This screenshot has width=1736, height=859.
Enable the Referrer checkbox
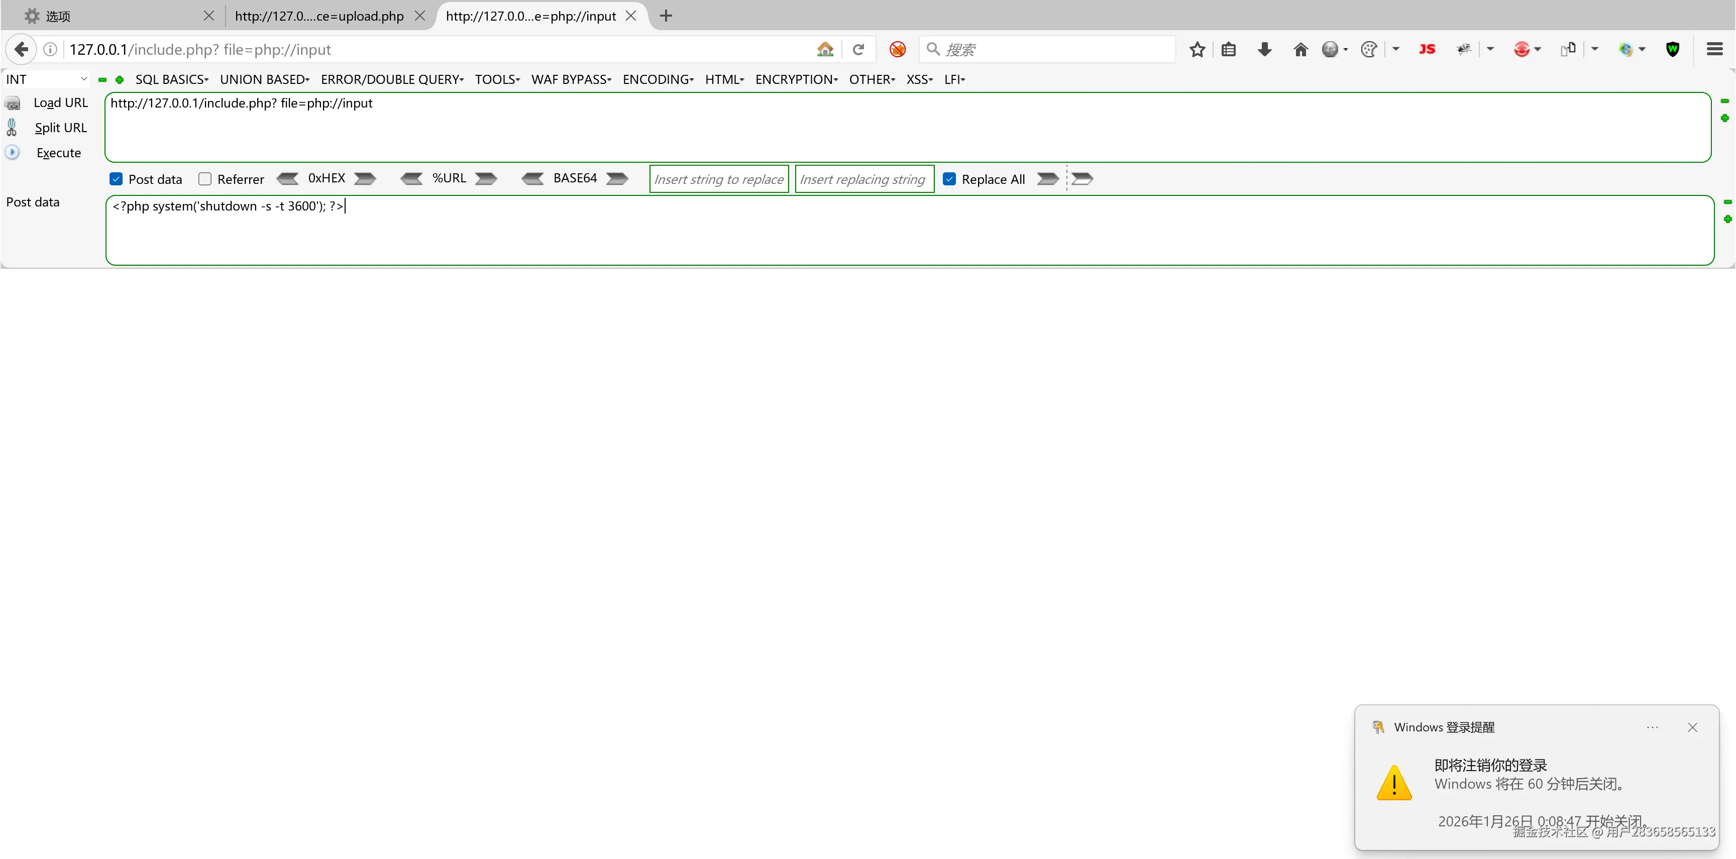[205, 179]
